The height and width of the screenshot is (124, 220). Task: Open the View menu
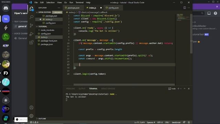[x=59, y=2]
